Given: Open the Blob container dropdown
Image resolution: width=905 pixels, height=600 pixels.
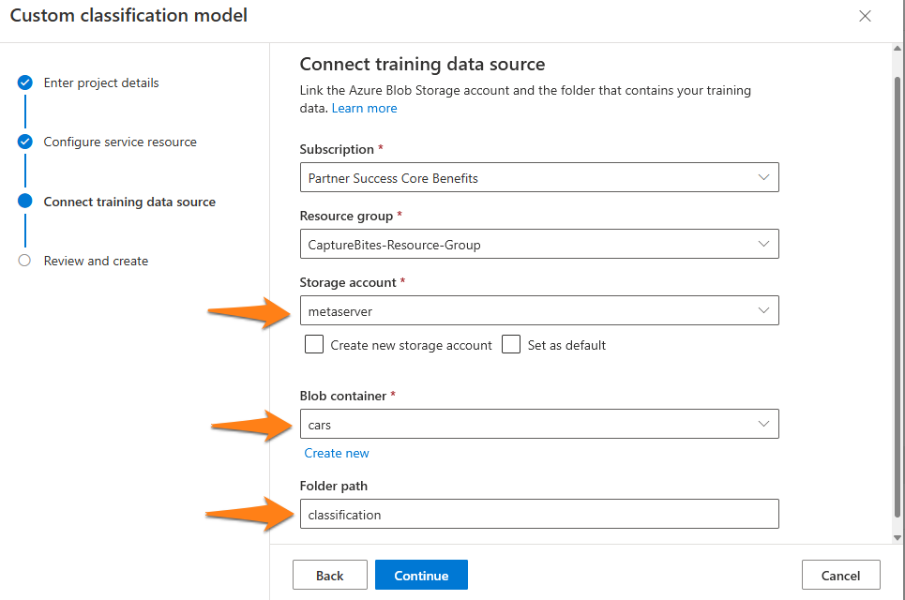Looking at the screenshot, I should pyautogui.click(x=539, y=424).
